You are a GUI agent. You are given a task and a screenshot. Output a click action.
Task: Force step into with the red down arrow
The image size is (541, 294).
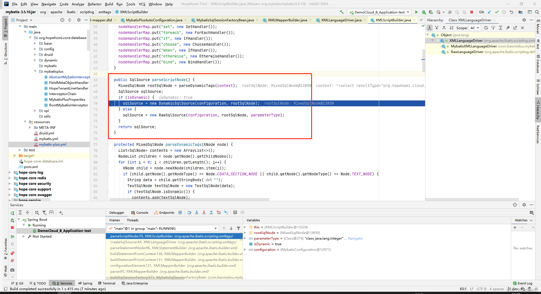tap(204, 212)
